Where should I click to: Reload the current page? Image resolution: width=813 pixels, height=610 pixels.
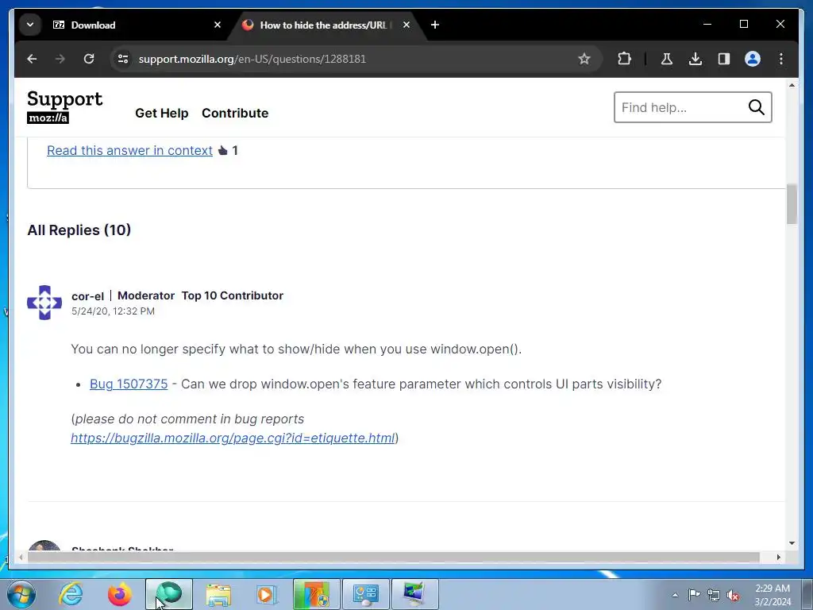89,59
